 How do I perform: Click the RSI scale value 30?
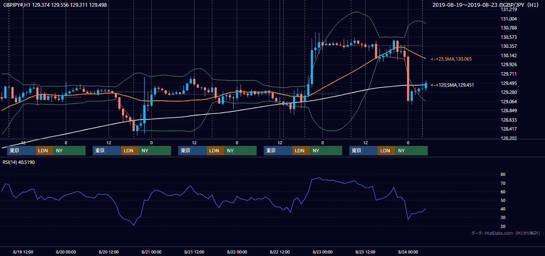click(x=503, y=217)
